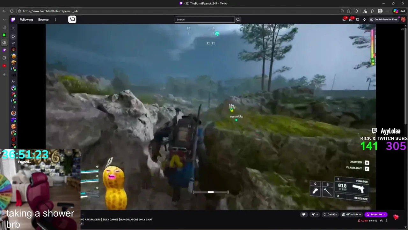This screenshot has width=408, height=230.
Task: Open the Kick icon in the browser sidebar
Action: tap(4, 35)
